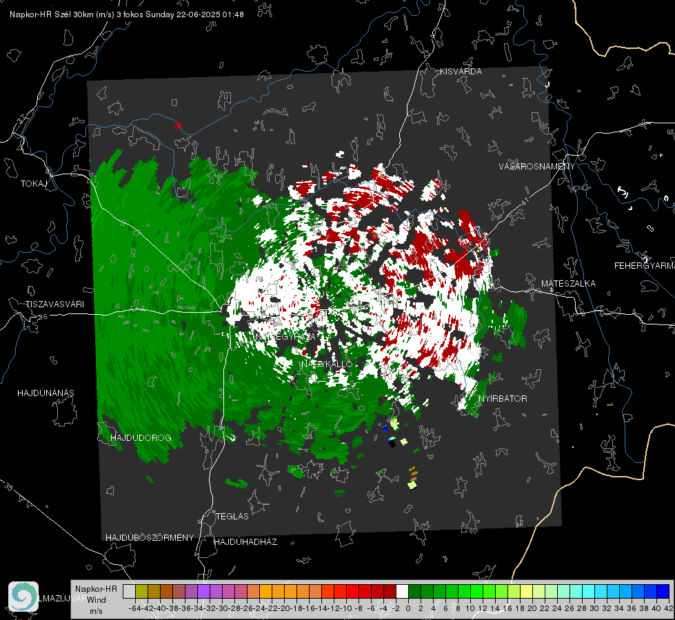Screen dimensions: 675x620
Task: Pick the olive swatch above -64
Action: point(141,591)
